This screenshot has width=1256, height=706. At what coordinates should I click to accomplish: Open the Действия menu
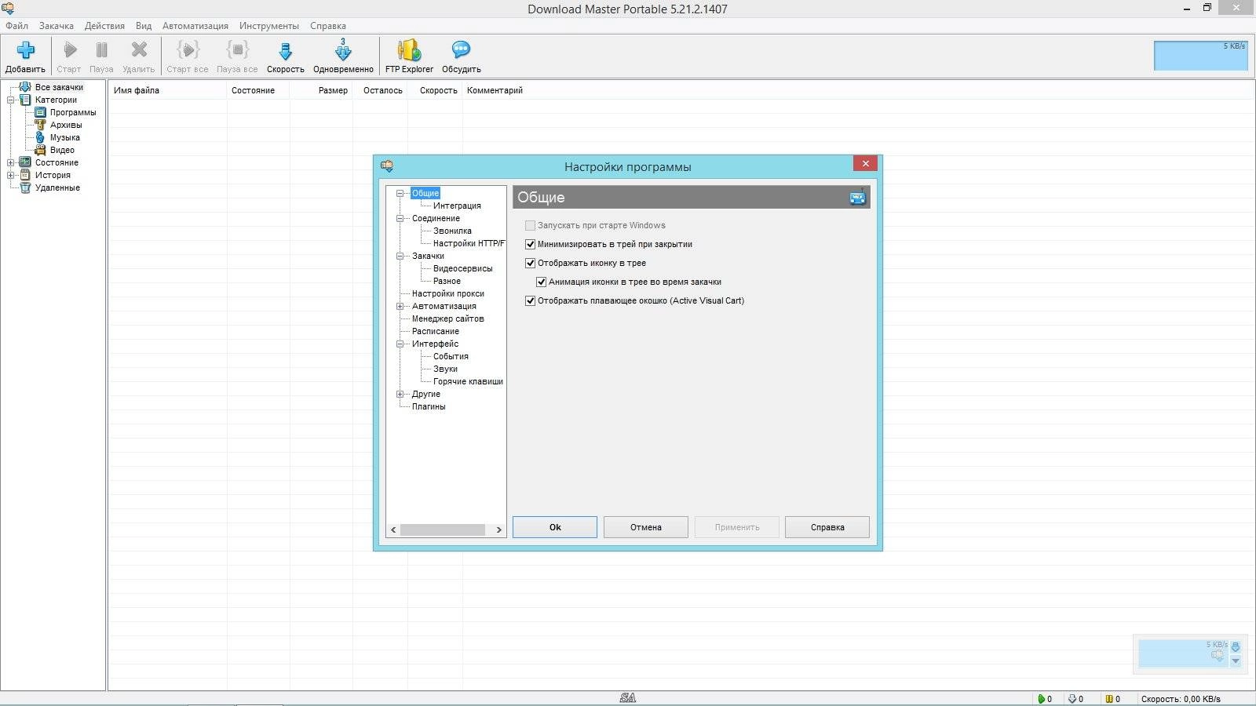(x=104, y=26)
